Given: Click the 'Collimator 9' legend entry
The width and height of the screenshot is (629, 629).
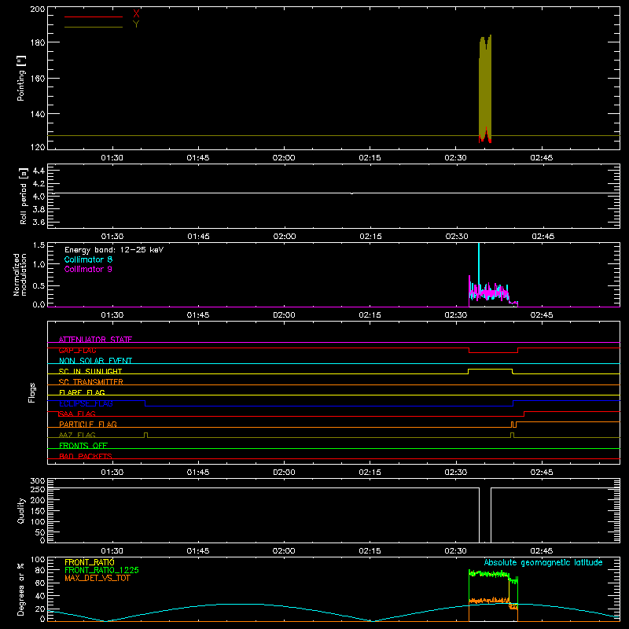Looking at the screenshot, I should pos(88,269).
